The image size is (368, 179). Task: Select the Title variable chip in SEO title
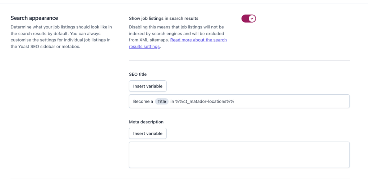(162, 102)
